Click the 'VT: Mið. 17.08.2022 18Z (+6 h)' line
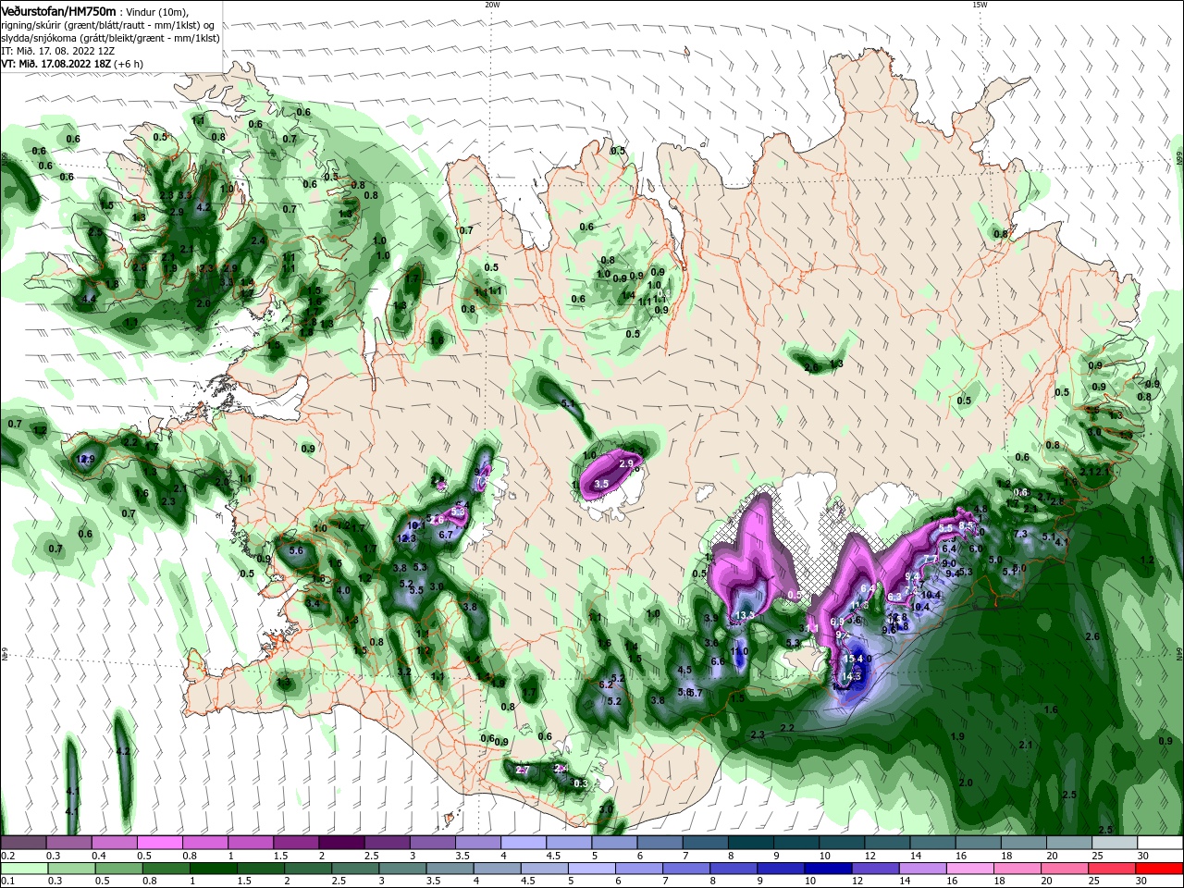The image size is (1184, 888). click(72, 64)
